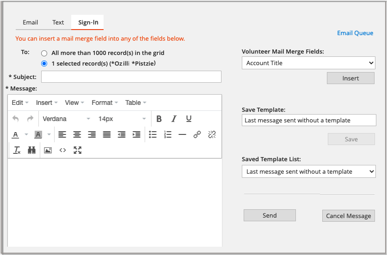This screenshot has width=387, height=255.
Task: Apply italic formatting
Action: coord(174,119)
